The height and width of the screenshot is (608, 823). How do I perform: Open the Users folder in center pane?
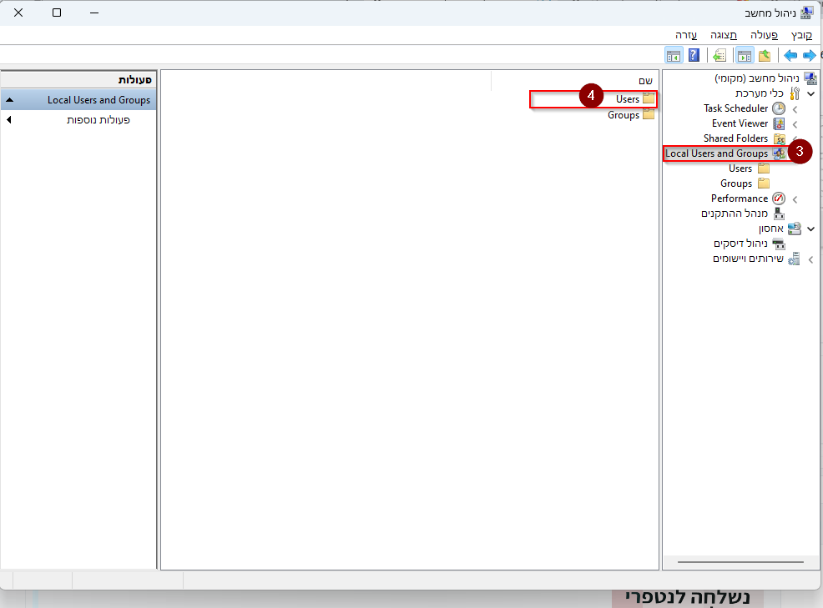(x=628, y=99)
